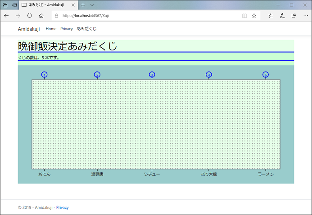
Task: Choose lottery circle number 1
Action: [x=45, y=75]
